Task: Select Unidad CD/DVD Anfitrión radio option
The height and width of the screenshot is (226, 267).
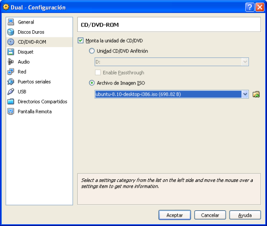Action: [92, 51]
